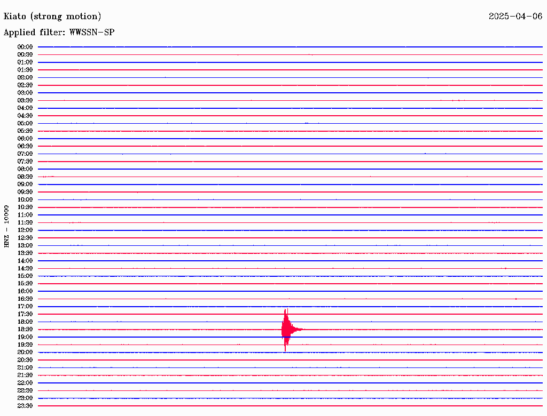Select the 11:30 time label
Viewport: 547px width, 416px height.
[25, 222]
